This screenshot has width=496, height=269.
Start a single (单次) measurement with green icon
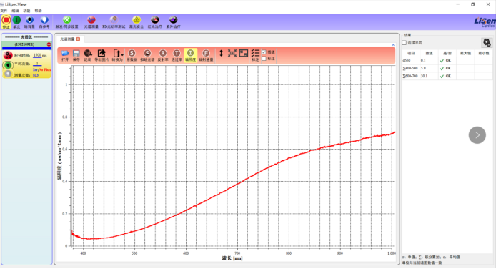point(16,22)
